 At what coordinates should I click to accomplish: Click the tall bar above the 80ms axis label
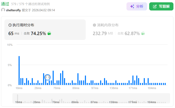(x=78, y=79)
